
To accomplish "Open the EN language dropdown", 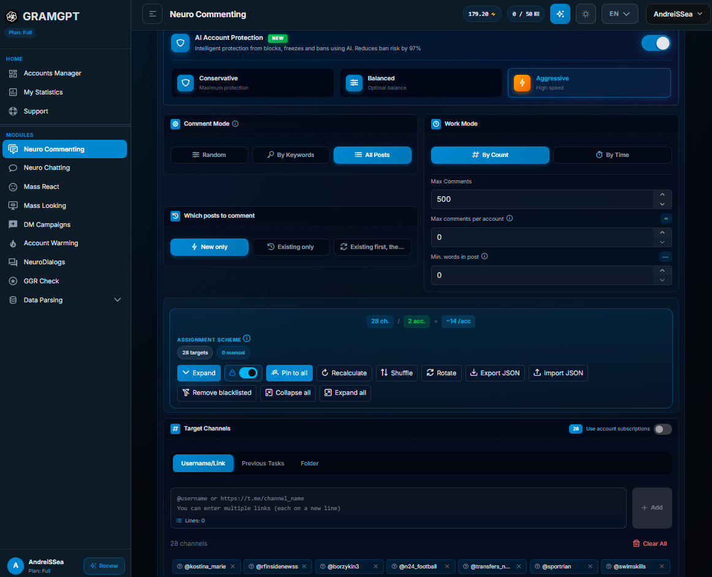I will tap(620, 14).
